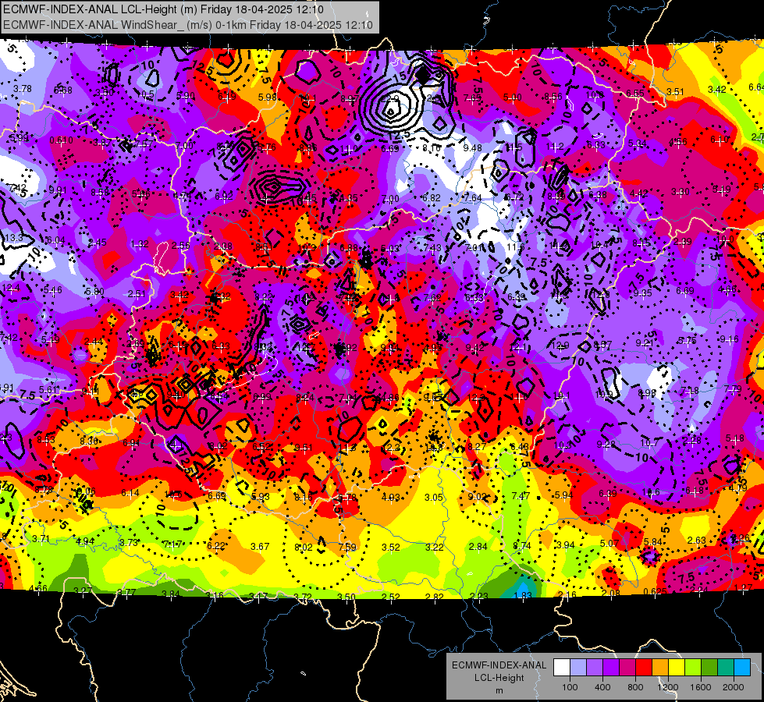Click the map value 3.71
The width and height of the screenshot is (764, 702).
pos(41,539)
